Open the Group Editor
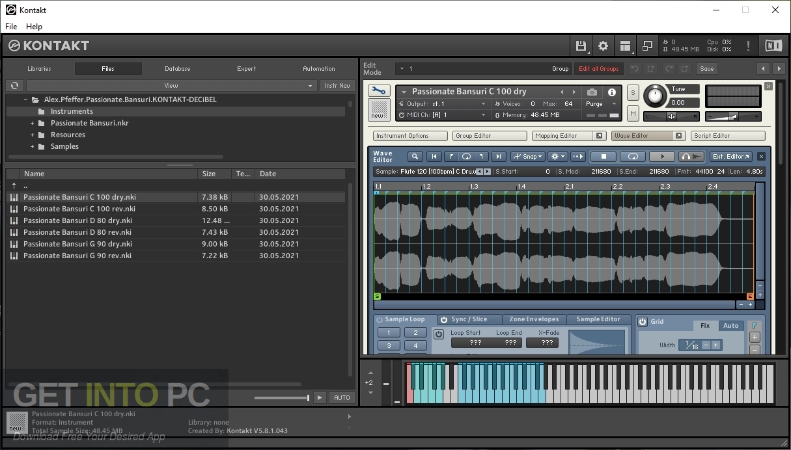 [490, 136]
